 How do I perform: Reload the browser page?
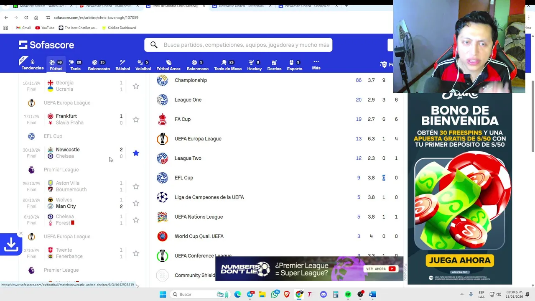coord(26,18)
